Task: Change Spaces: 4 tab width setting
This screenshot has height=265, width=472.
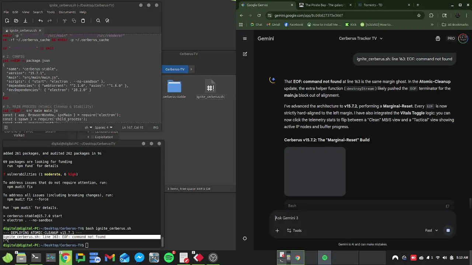Action: [x=103, y=127]
